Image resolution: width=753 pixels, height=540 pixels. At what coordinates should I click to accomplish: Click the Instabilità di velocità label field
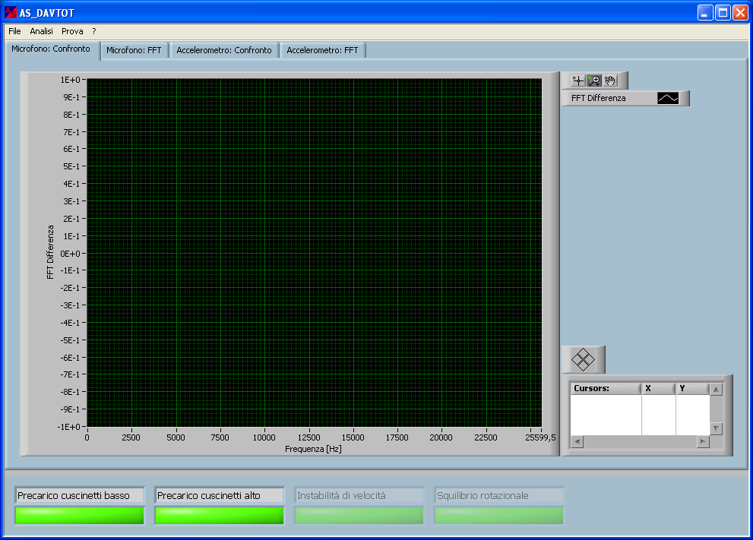[x=359, y=496]
